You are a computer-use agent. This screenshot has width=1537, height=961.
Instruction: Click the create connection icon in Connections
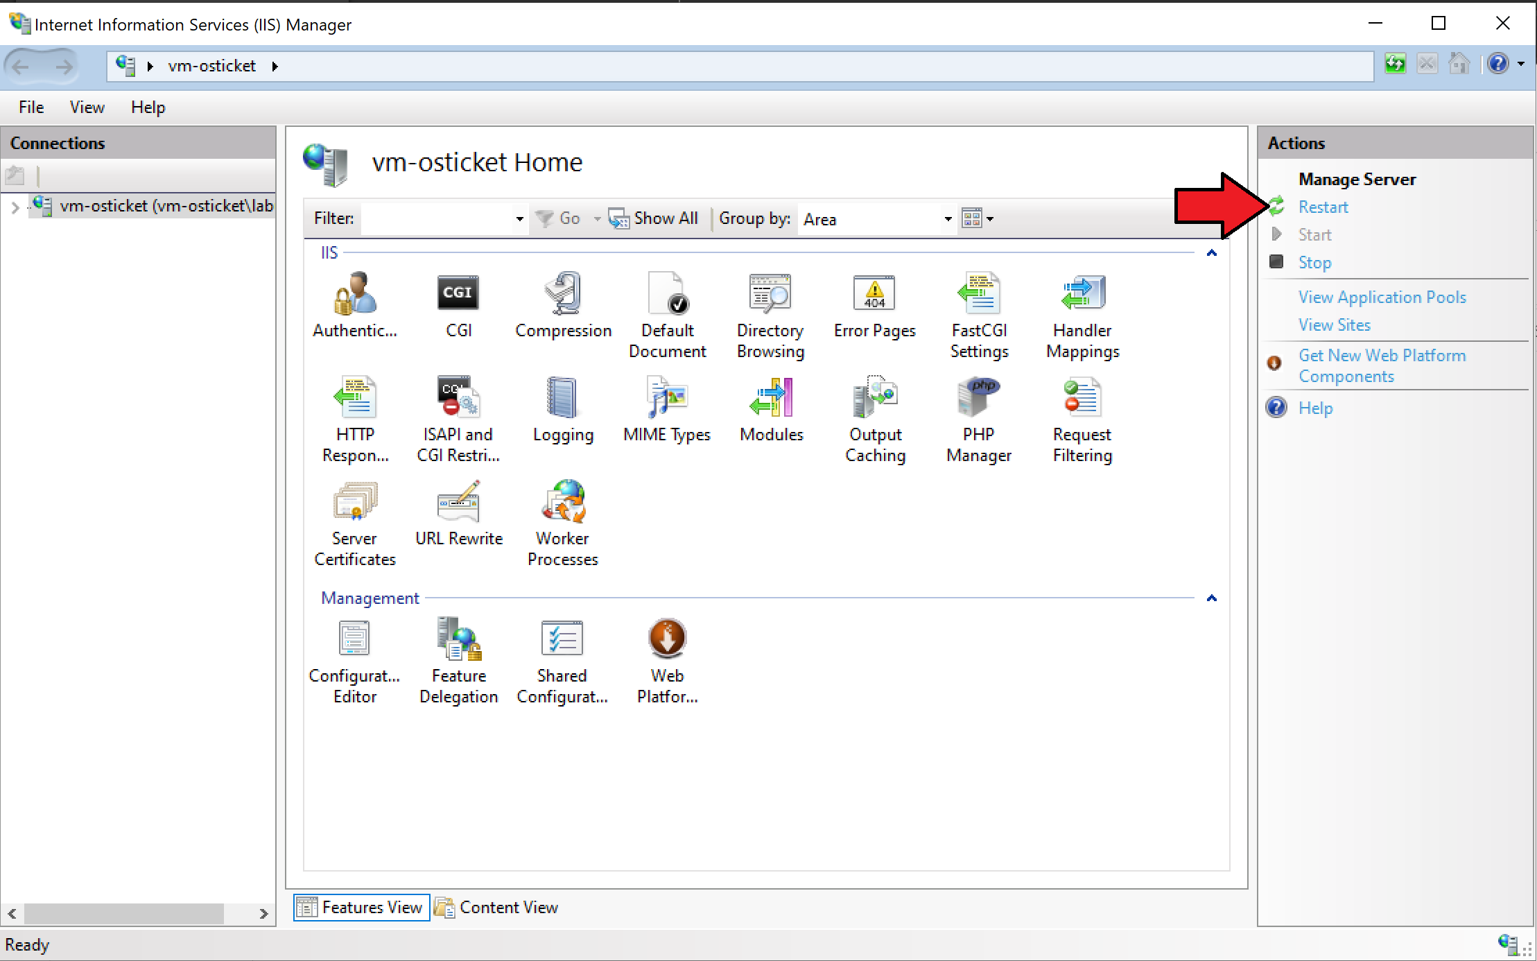[x=15, y=175]
